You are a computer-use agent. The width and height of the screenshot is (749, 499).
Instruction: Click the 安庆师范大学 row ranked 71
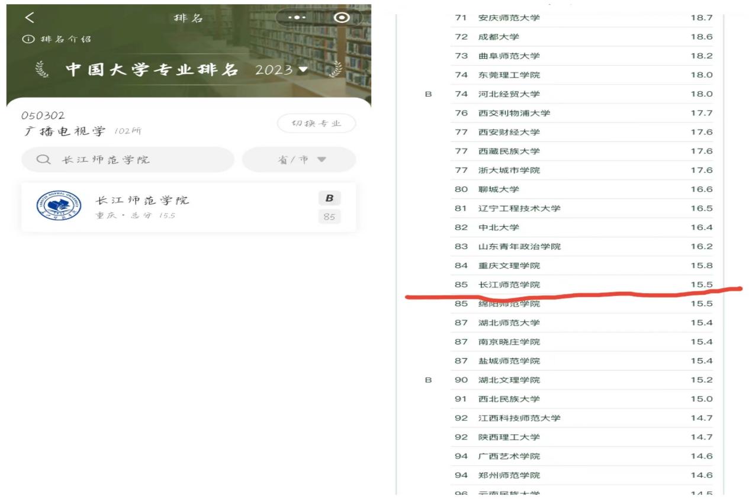pyautogui.click(x=509, y=18)
